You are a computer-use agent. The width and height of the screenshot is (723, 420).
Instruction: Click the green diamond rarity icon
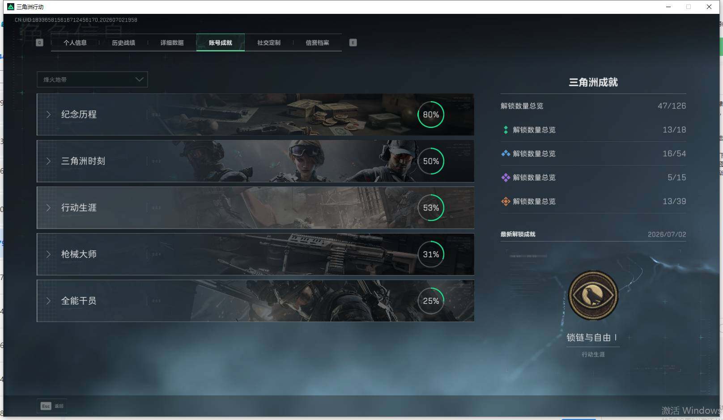coord(506,130)
